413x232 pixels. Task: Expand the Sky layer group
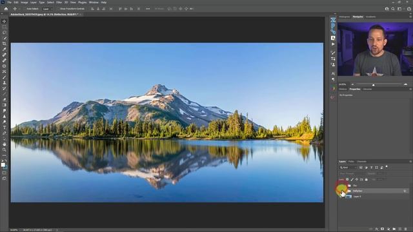[346, 186]
